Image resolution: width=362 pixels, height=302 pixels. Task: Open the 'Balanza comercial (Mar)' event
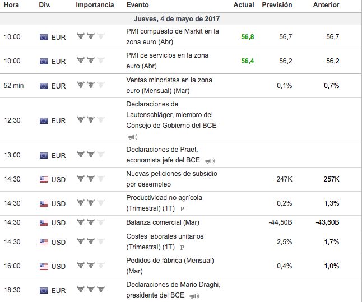point(163,222)
